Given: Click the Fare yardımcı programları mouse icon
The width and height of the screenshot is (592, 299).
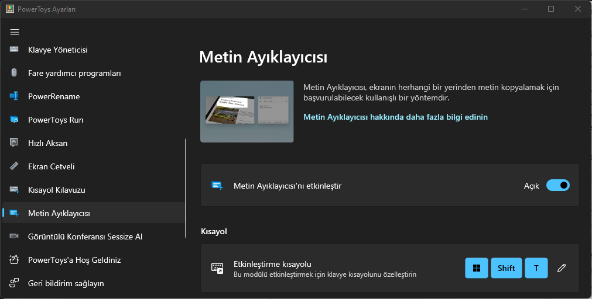Looking at the screenshot, I should 14,72.
